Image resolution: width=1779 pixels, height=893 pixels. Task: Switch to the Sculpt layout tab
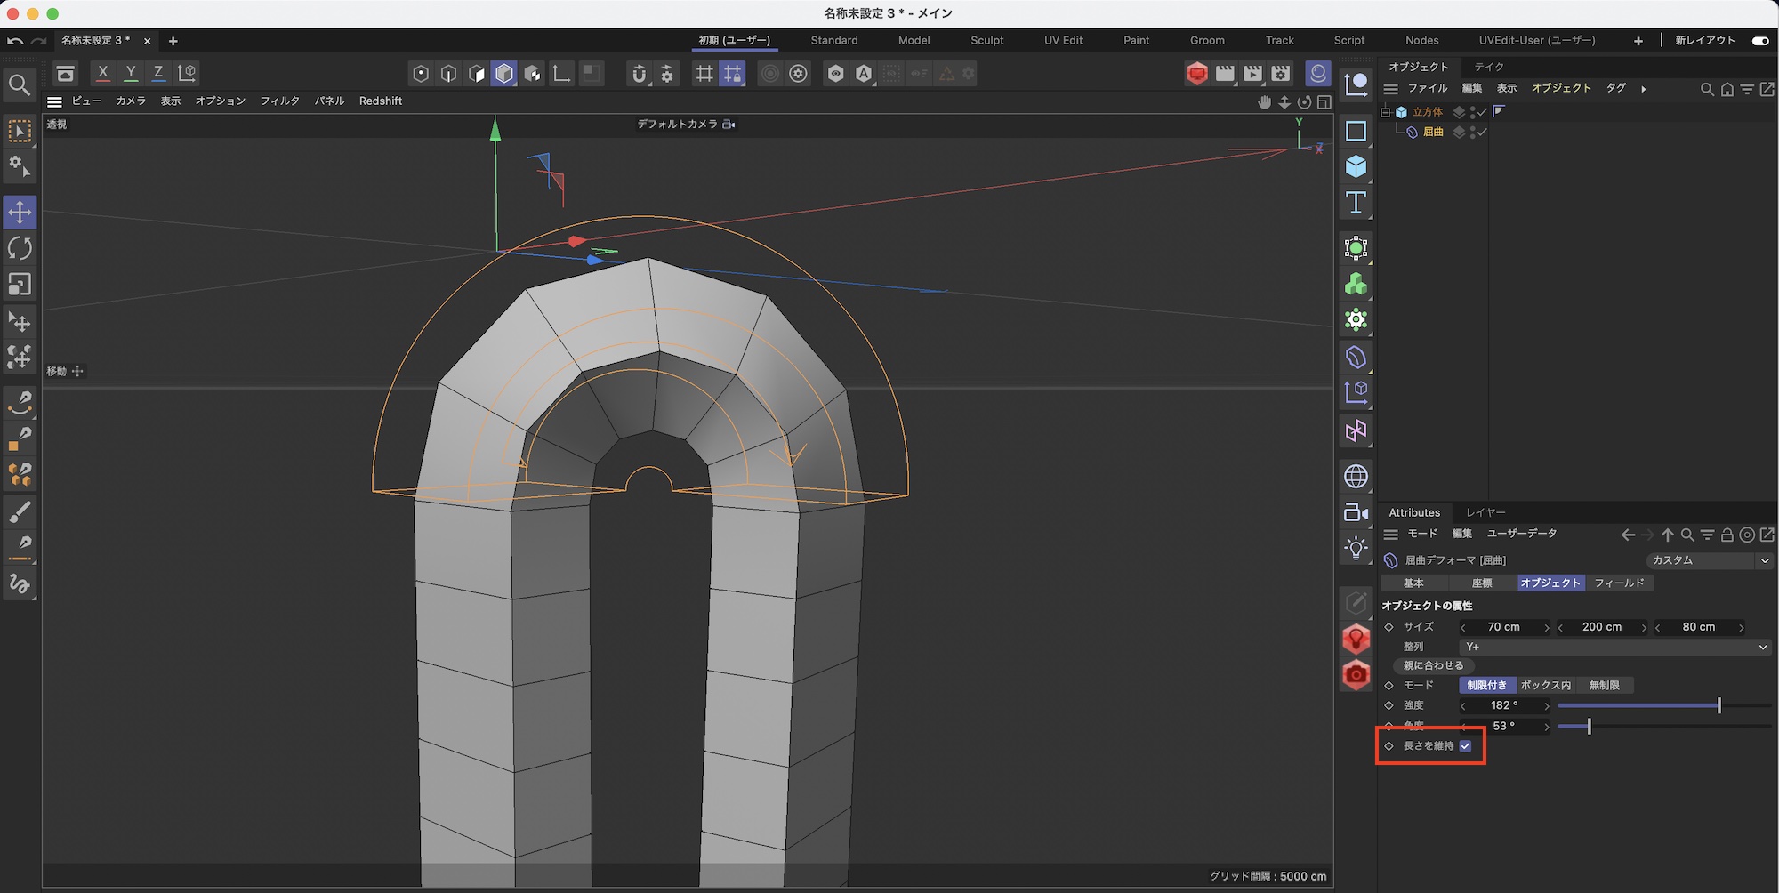pos(986,41)
